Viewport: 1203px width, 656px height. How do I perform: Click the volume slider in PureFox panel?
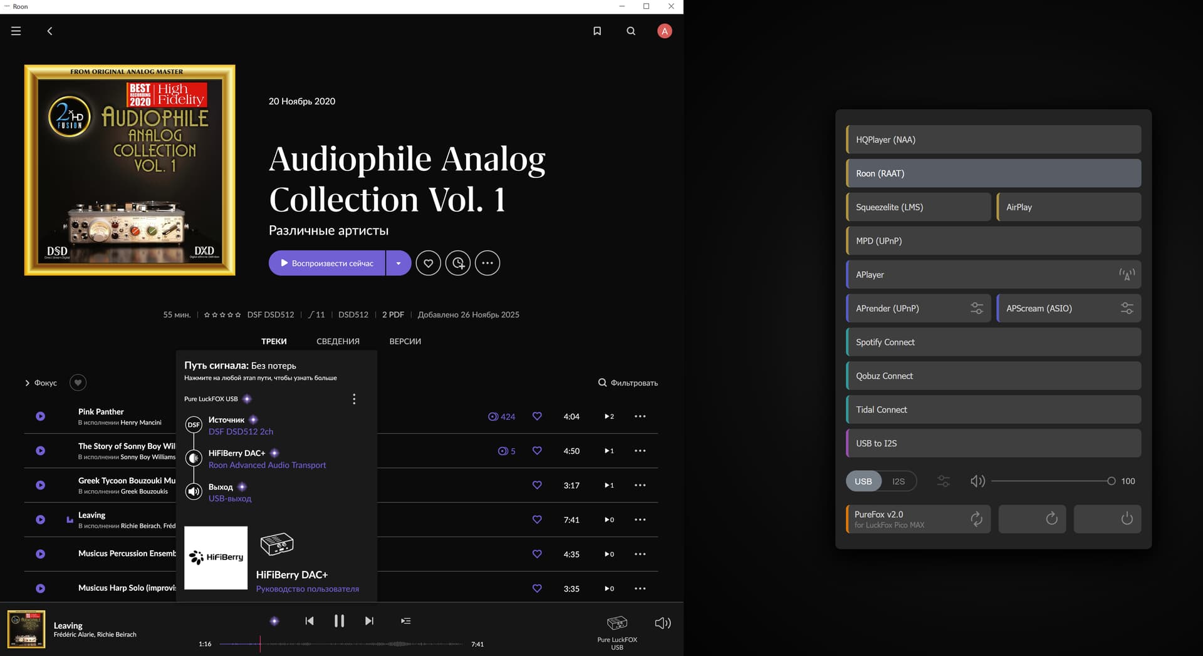1051,481
